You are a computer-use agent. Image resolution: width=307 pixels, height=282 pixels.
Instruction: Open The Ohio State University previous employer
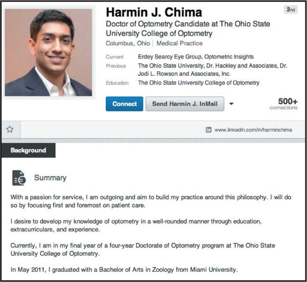[171, 66]
